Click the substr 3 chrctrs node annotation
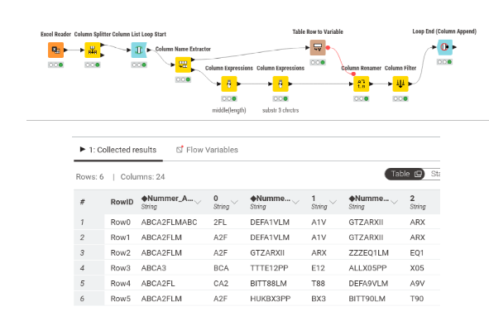 (x=280, y=110)
